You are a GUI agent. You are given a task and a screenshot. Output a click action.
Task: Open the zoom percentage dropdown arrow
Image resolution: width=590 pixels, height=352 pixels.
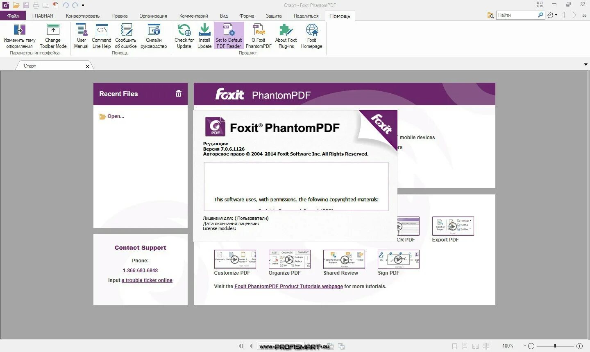[525, 346]
